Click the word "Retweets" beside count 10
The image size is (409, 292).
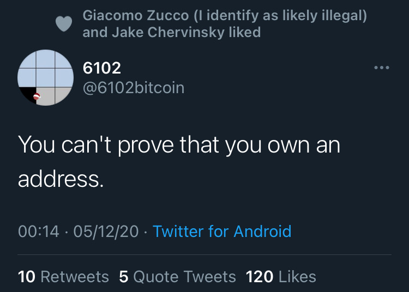tap(75, 276)
